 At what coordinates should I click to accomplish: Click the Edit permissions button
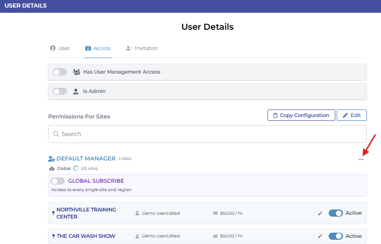click(351, 115)
